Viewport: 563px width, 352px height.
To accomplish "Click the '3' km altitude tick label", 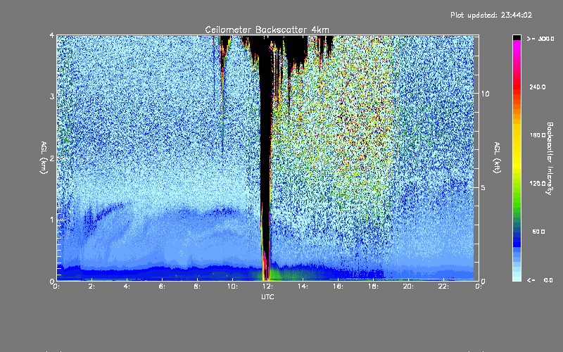I will [x=52, y=97].
